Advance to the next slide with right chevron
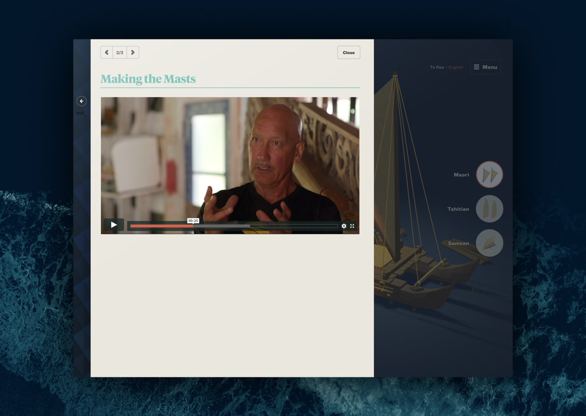 [x=133, y=52]
